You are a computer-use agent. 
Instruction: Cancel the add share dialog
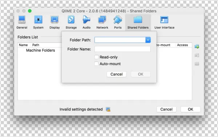coord(117,74)
